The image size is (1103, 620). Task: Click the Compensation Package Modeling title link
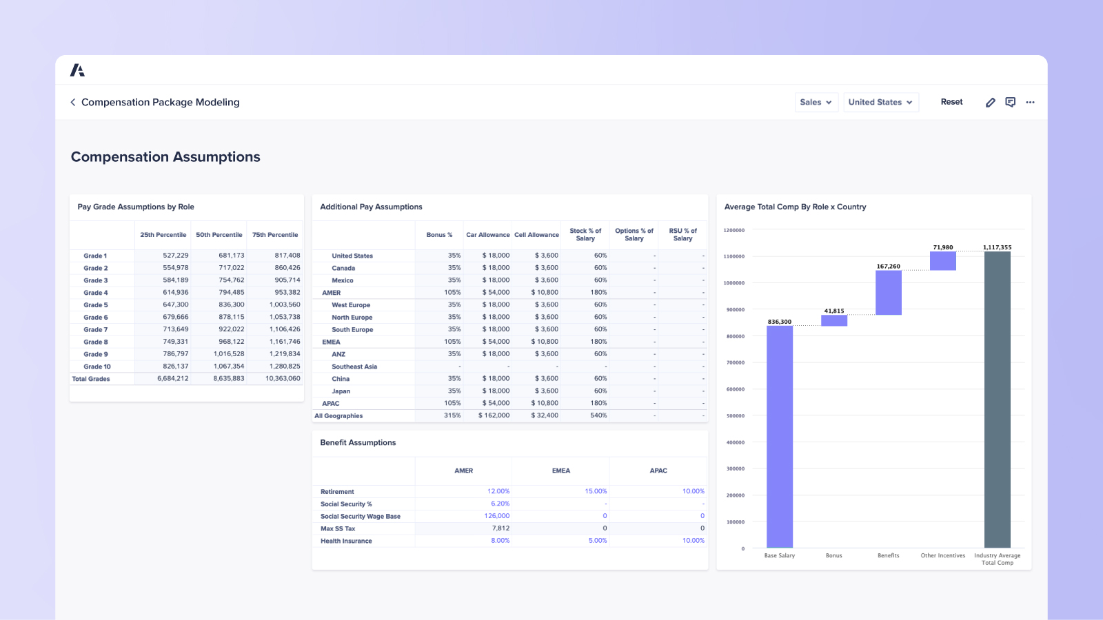[160, 102]
